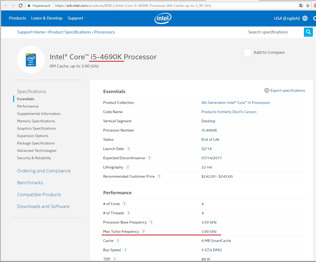This screenshot has width=316, height=262.
Task: Click the Export specifications download icon
Action: click(x=267, y=90)
